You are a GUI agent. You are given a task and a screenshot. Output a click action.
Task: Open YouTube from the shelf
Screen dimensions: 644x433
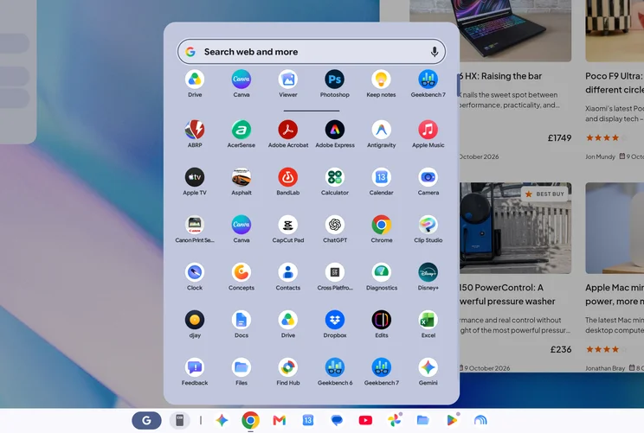click(365, 420)
